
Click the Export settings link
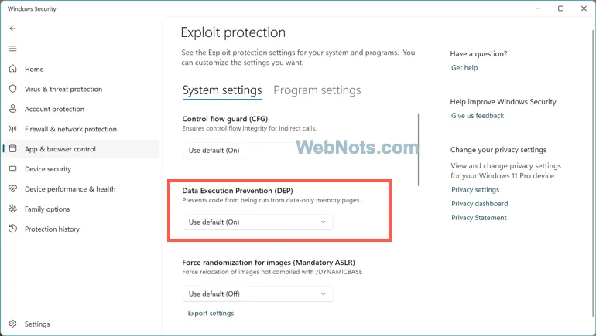[211, 314]
